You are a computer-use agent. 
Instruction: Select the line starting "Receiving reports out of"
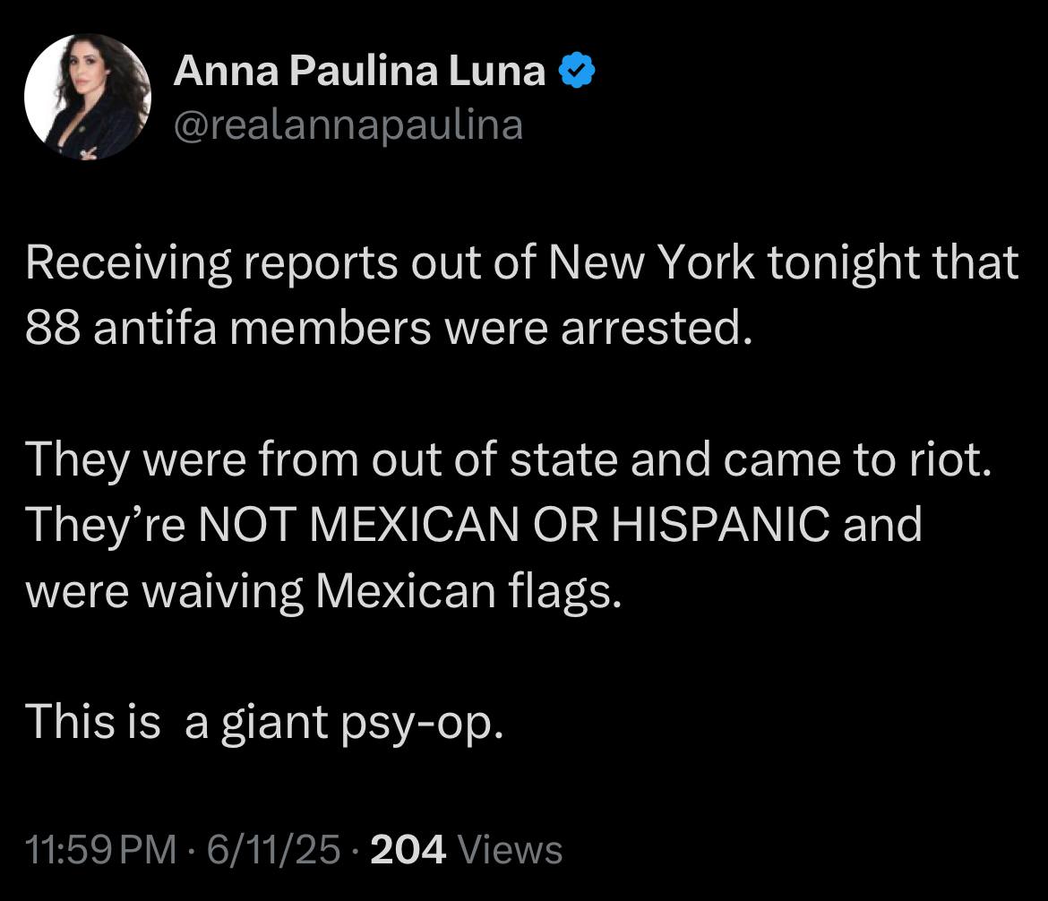click(522, 262)
